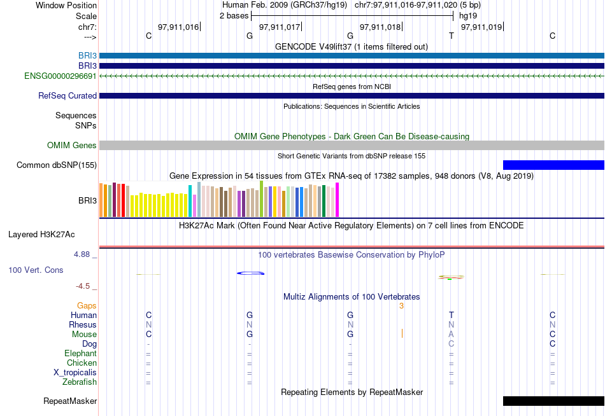Open the OMIM Genes track label
Viewport: 605px width, 416px height.
72,146
